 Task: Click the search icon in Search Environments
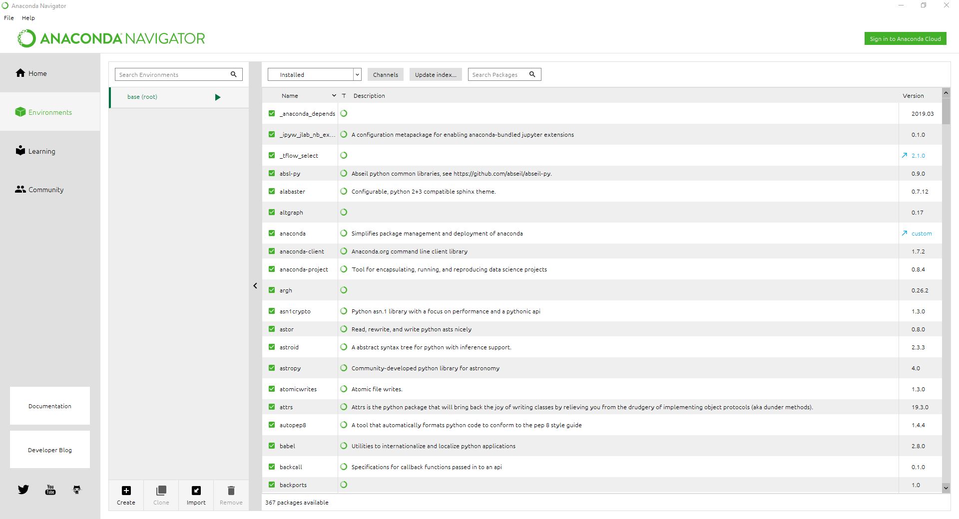click(233, 74)
